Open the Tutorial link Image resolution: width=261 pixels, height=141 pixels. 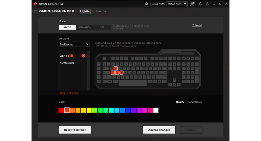click(197, 25)
